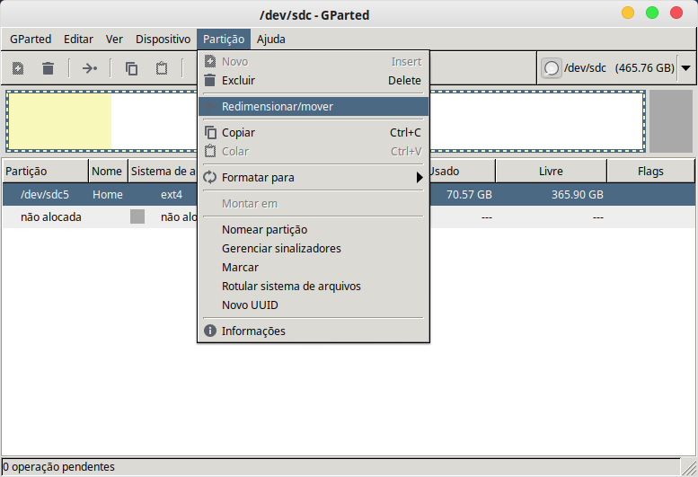
Task: Select Redimensionar/mover menu entry
Action: pyautogui.click(x=314, y=106)
